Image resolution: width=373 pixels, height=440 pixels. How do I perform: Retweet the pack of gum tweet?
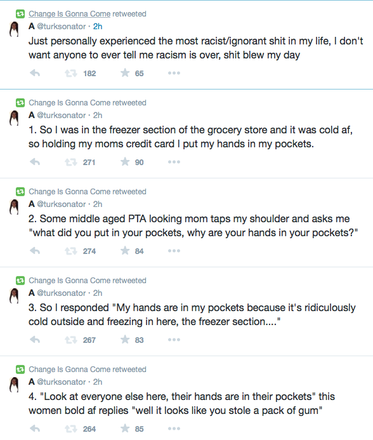coord(70,429)
